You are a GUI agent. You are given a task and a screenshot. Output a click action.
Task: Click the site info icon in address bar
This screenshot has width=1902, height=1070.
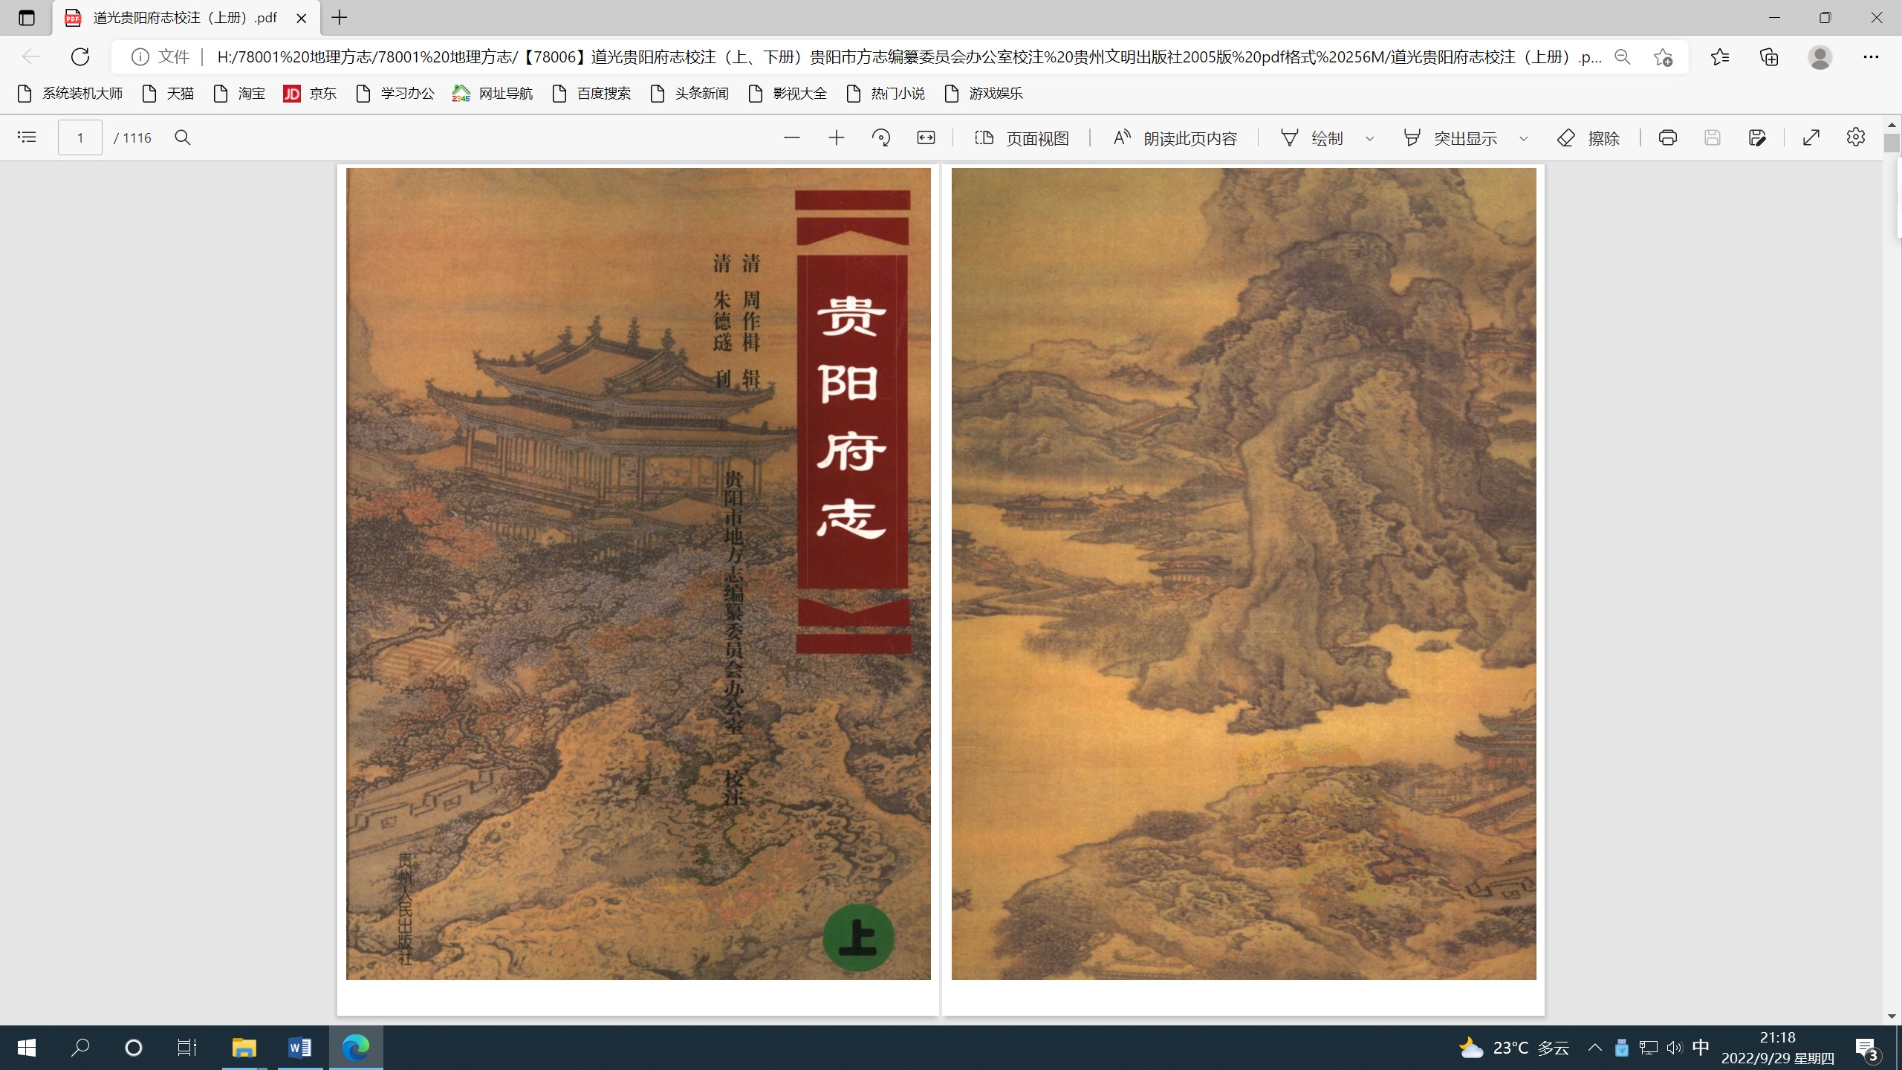pyautogui.click(x=140, y=56)
